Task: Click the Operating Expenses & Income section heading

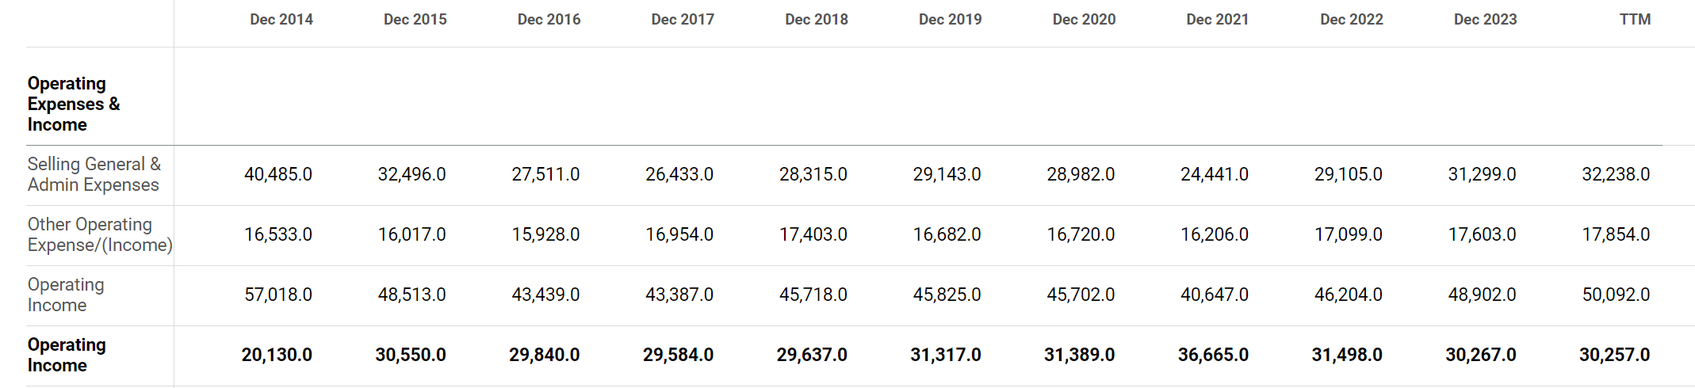Action: coord(74,104)
